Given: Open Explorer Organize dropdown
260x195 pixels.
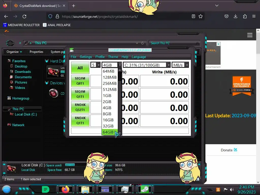Looking at the screenshot, I should (14, 52).
